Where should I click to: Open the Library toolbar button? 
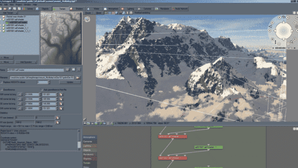pyautogui.click(x=28, y=9)
